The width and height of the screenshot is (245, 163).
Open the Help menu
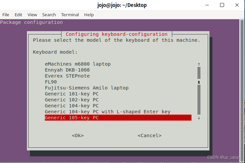click(x=89, y=15)
